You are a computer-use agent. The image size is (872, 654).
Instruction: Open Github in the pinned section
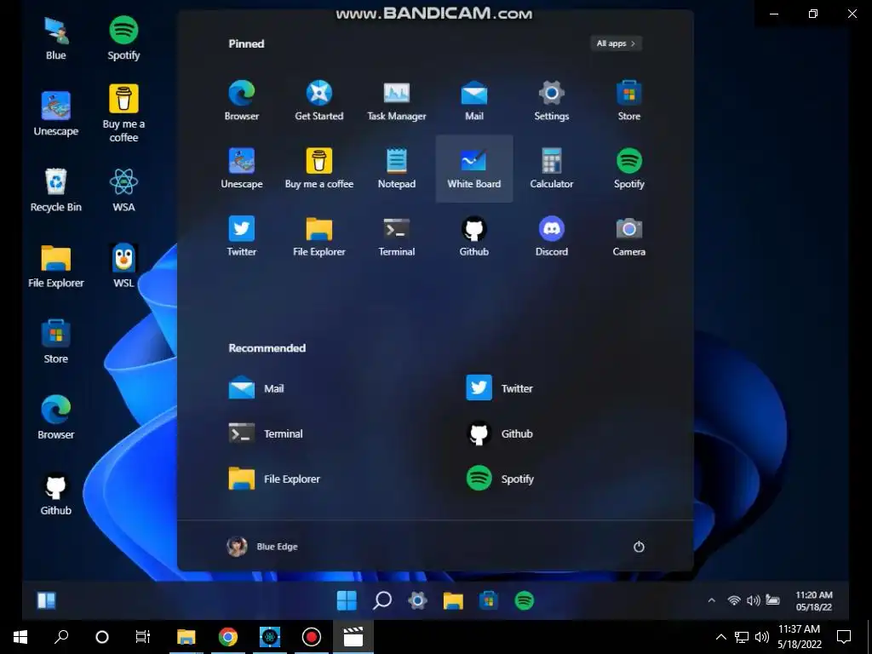[x=473, y=237]
